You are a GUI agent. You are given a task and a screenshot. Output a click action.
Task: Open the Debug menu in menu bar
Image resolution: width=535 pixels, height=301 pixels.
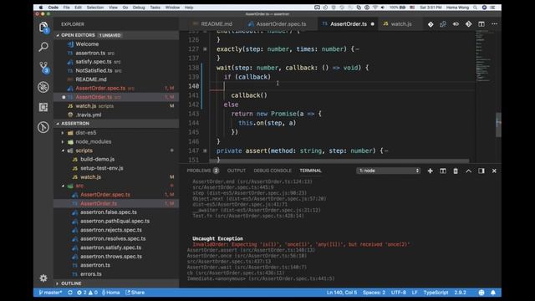139,8
